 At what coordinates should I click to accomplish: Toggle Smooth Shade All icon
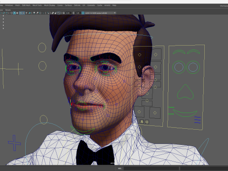click(x=14, y=13)
